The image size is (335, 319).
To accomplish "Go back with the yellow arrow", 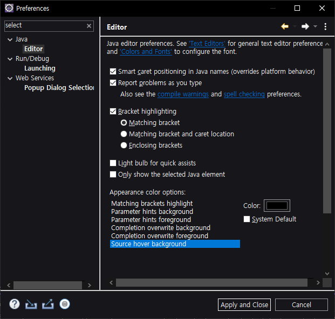I will [285, 26].
